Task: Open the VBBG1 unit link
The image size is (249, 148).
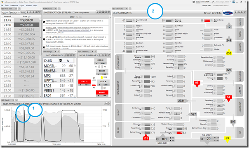Action: click(x=49, y=90)
